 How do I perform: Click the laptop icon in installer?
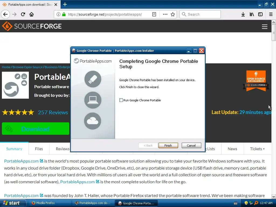pyautogui.click(x=93, y=100)
